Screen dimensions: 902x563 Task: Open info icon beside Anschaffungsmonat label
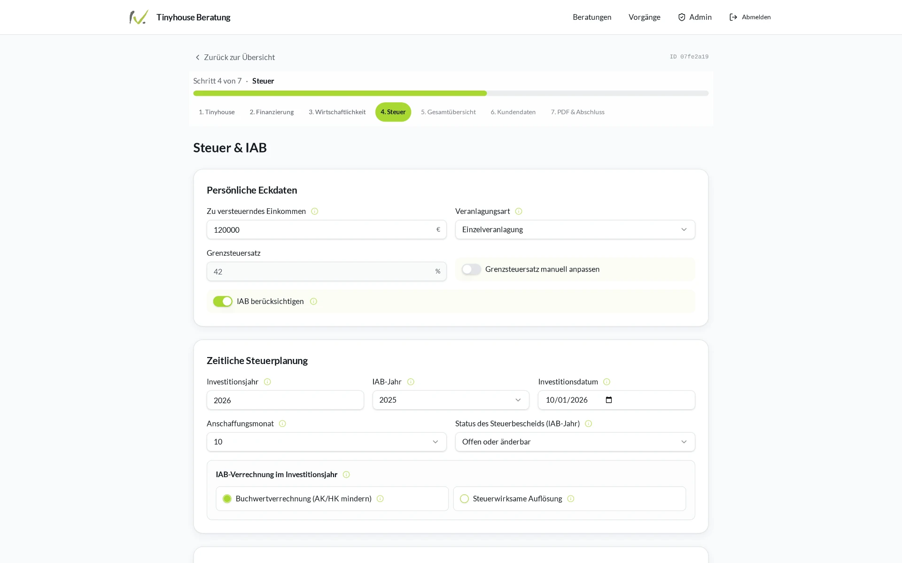[282, 423]
